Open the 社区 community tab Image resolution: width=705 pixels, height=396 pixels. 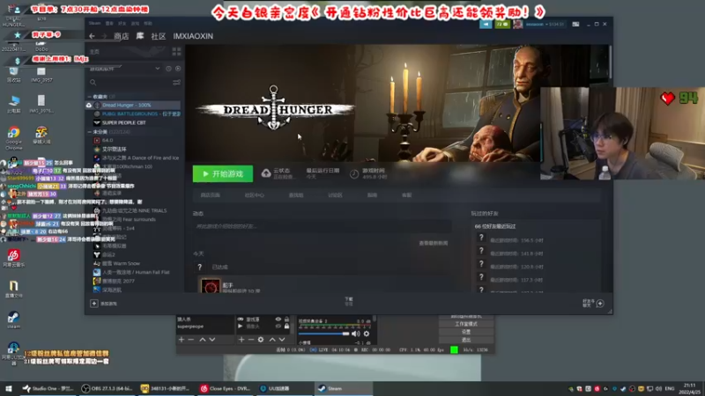click(159, 36)
